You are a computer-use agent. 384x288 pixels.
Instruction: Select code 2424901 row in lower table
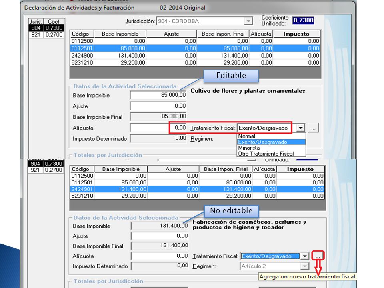[x=197, y=189]
